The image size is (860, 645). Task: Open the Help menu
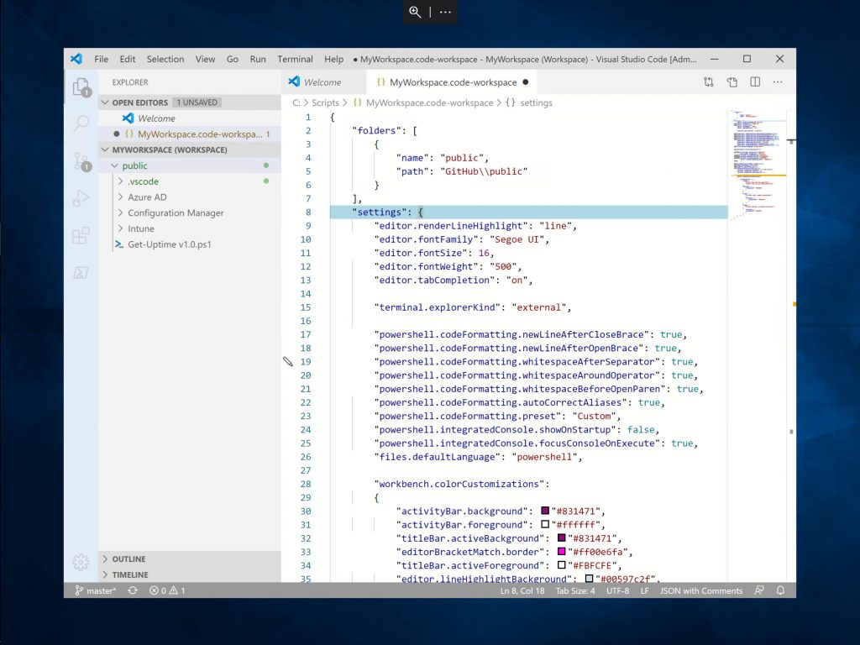click(x=333, y=59)
